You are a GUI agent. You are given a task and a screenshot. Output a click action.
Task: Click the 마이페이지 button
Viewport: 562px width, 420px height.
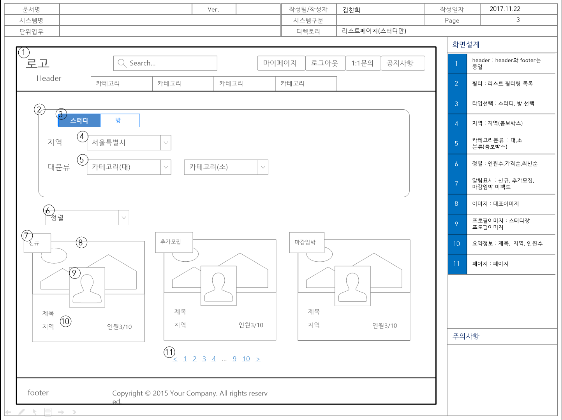(x=281, y=63)
